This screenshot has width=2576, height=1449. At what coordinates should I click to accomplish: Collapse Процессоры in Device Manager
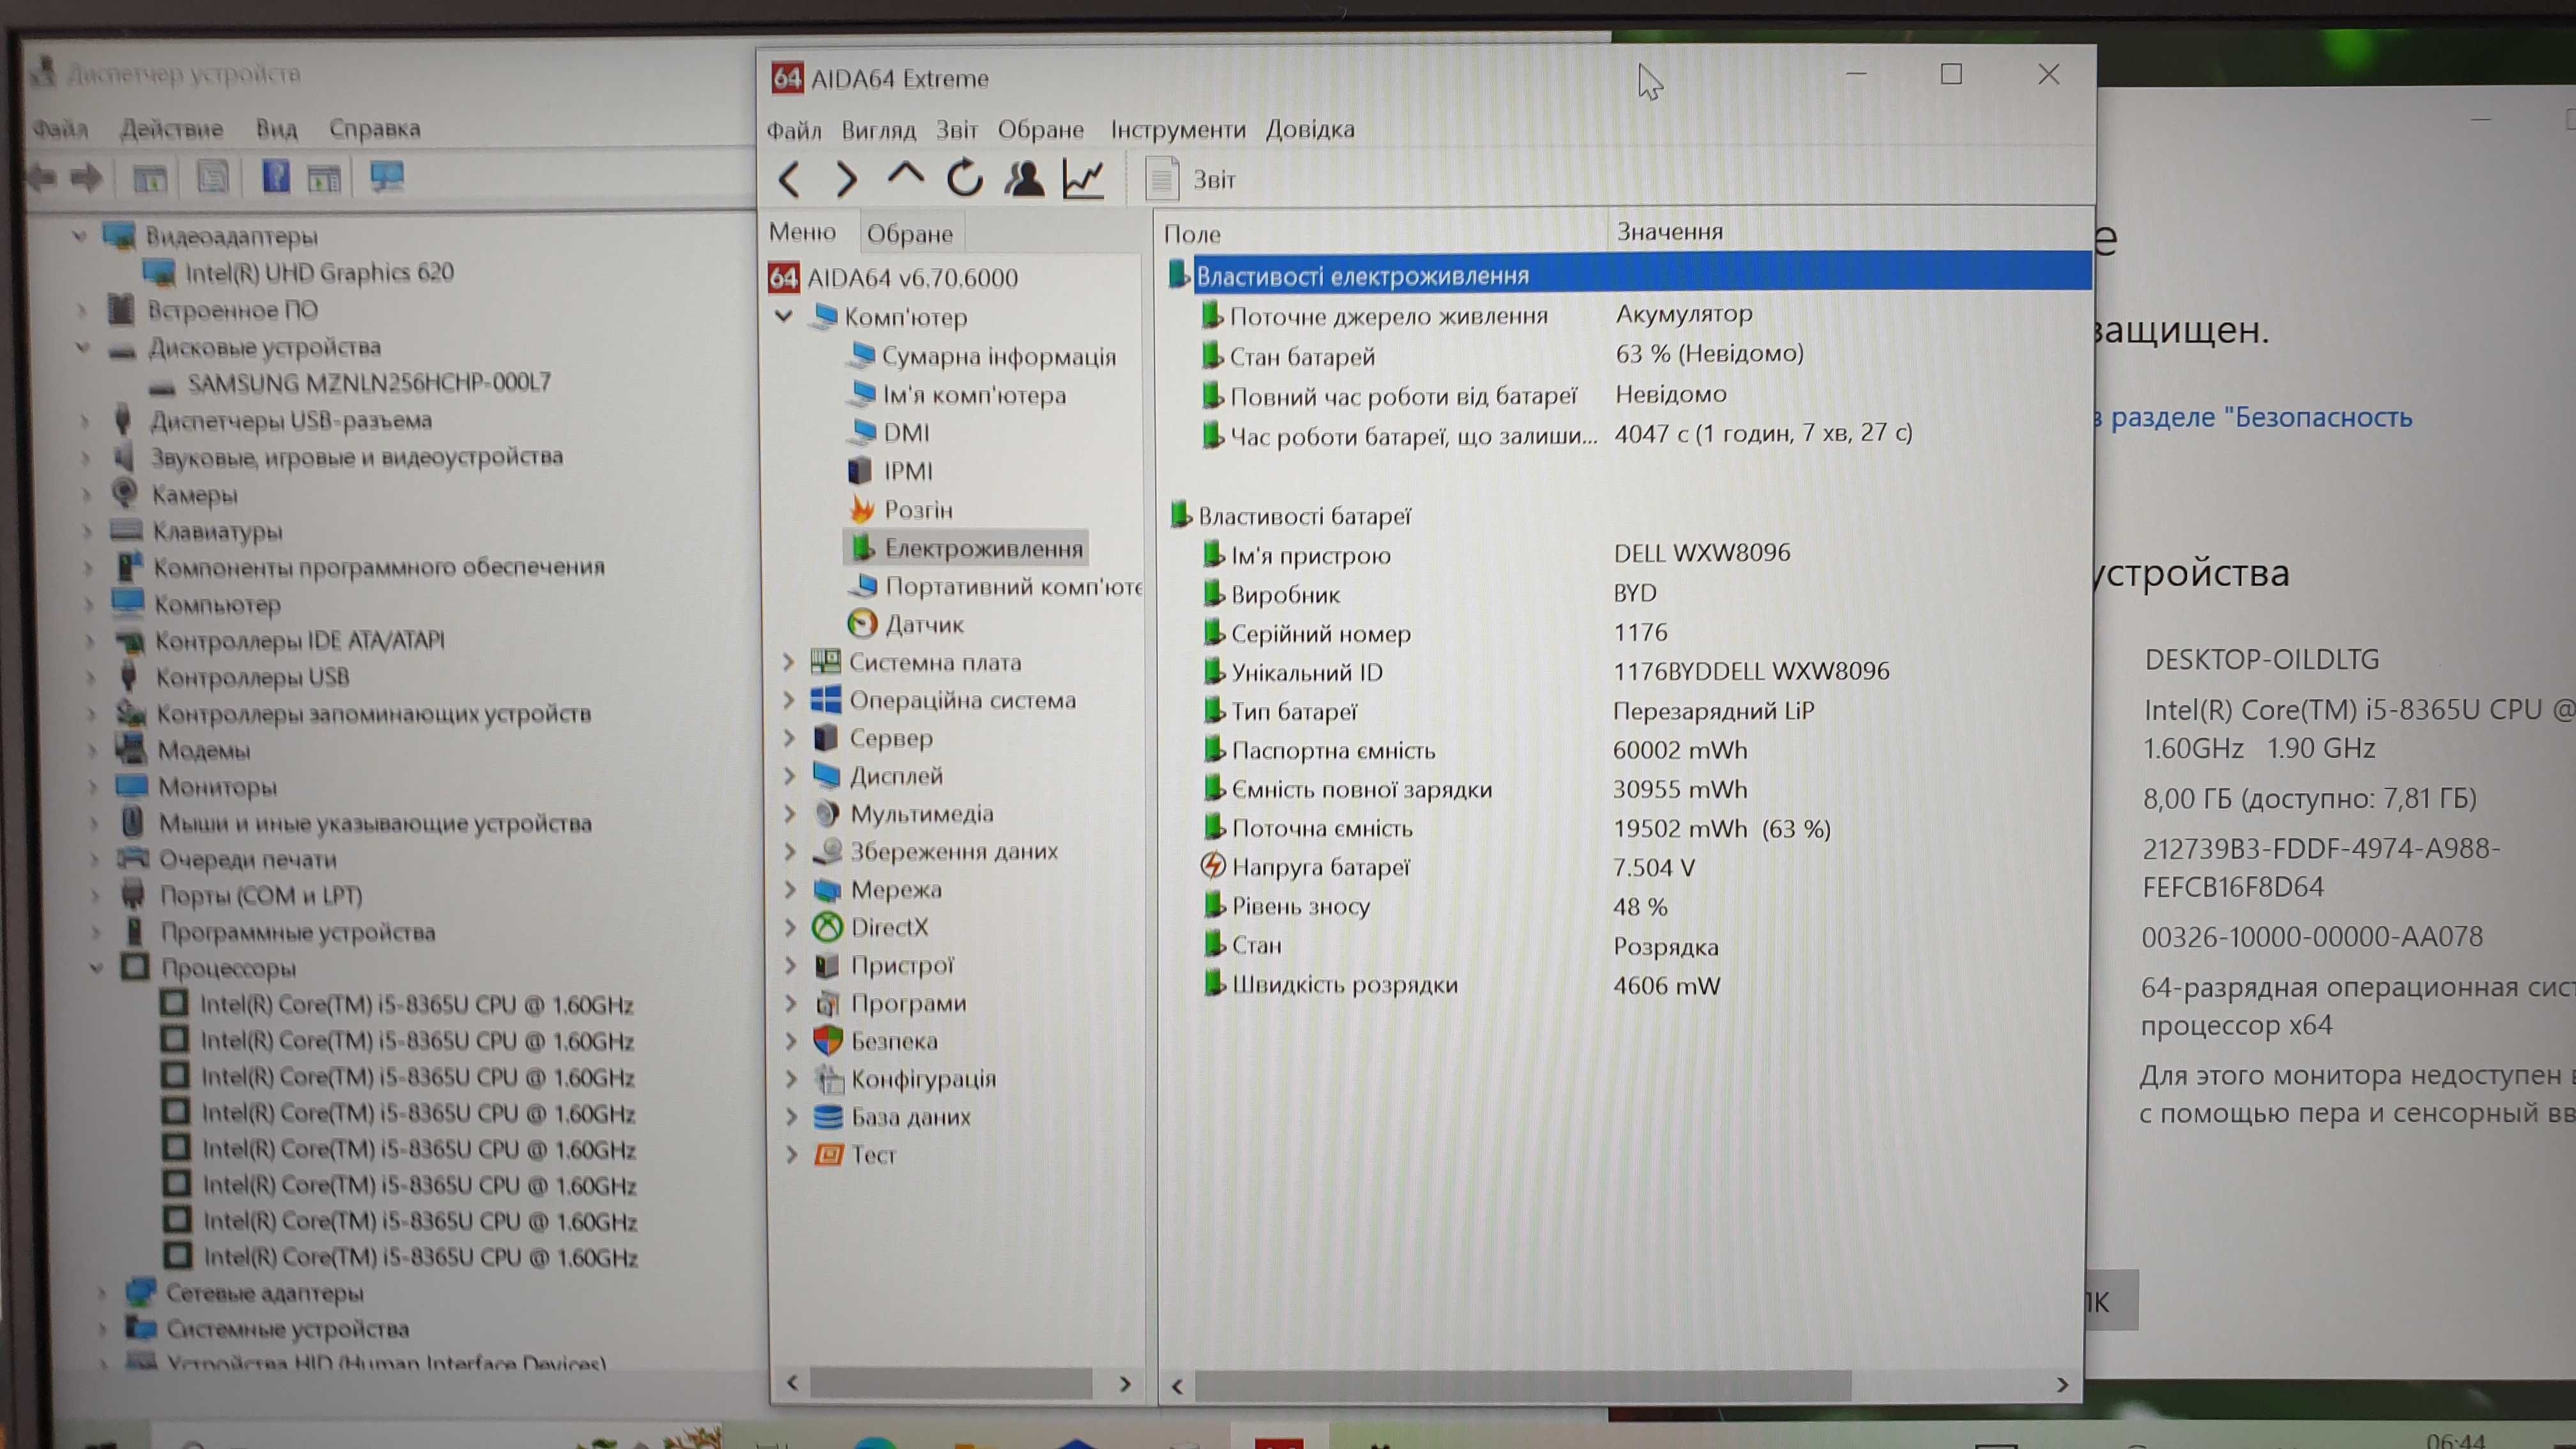[x=96, y=968]
